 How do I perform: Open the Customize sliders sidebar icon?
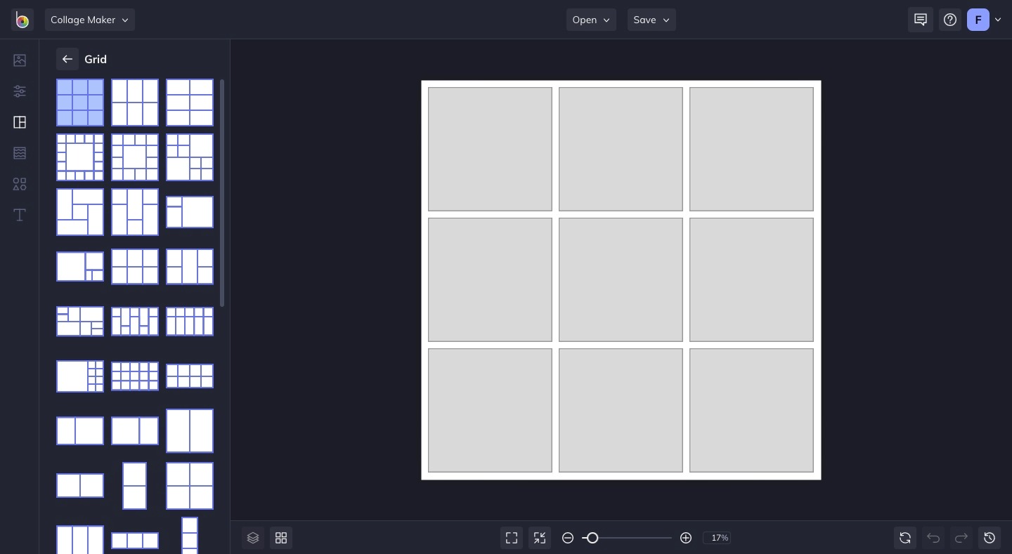[20, 91]
